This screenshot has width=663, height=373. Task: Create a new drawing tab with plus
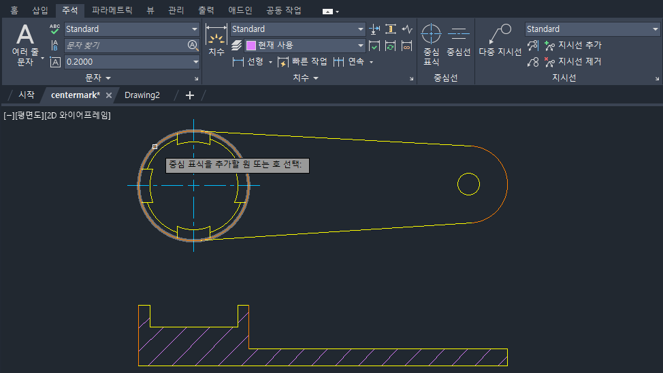click(190, 95)
